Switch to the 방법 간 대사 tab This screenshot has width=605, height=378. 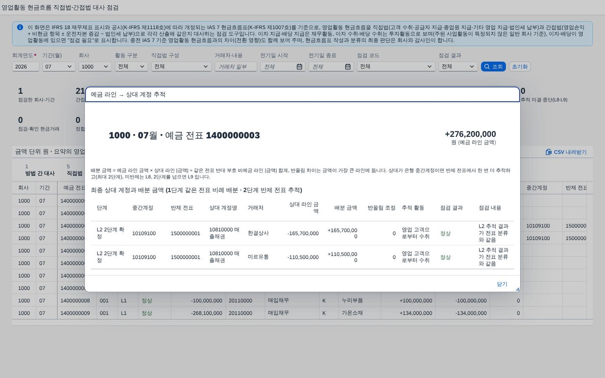[x=40, y=170]
